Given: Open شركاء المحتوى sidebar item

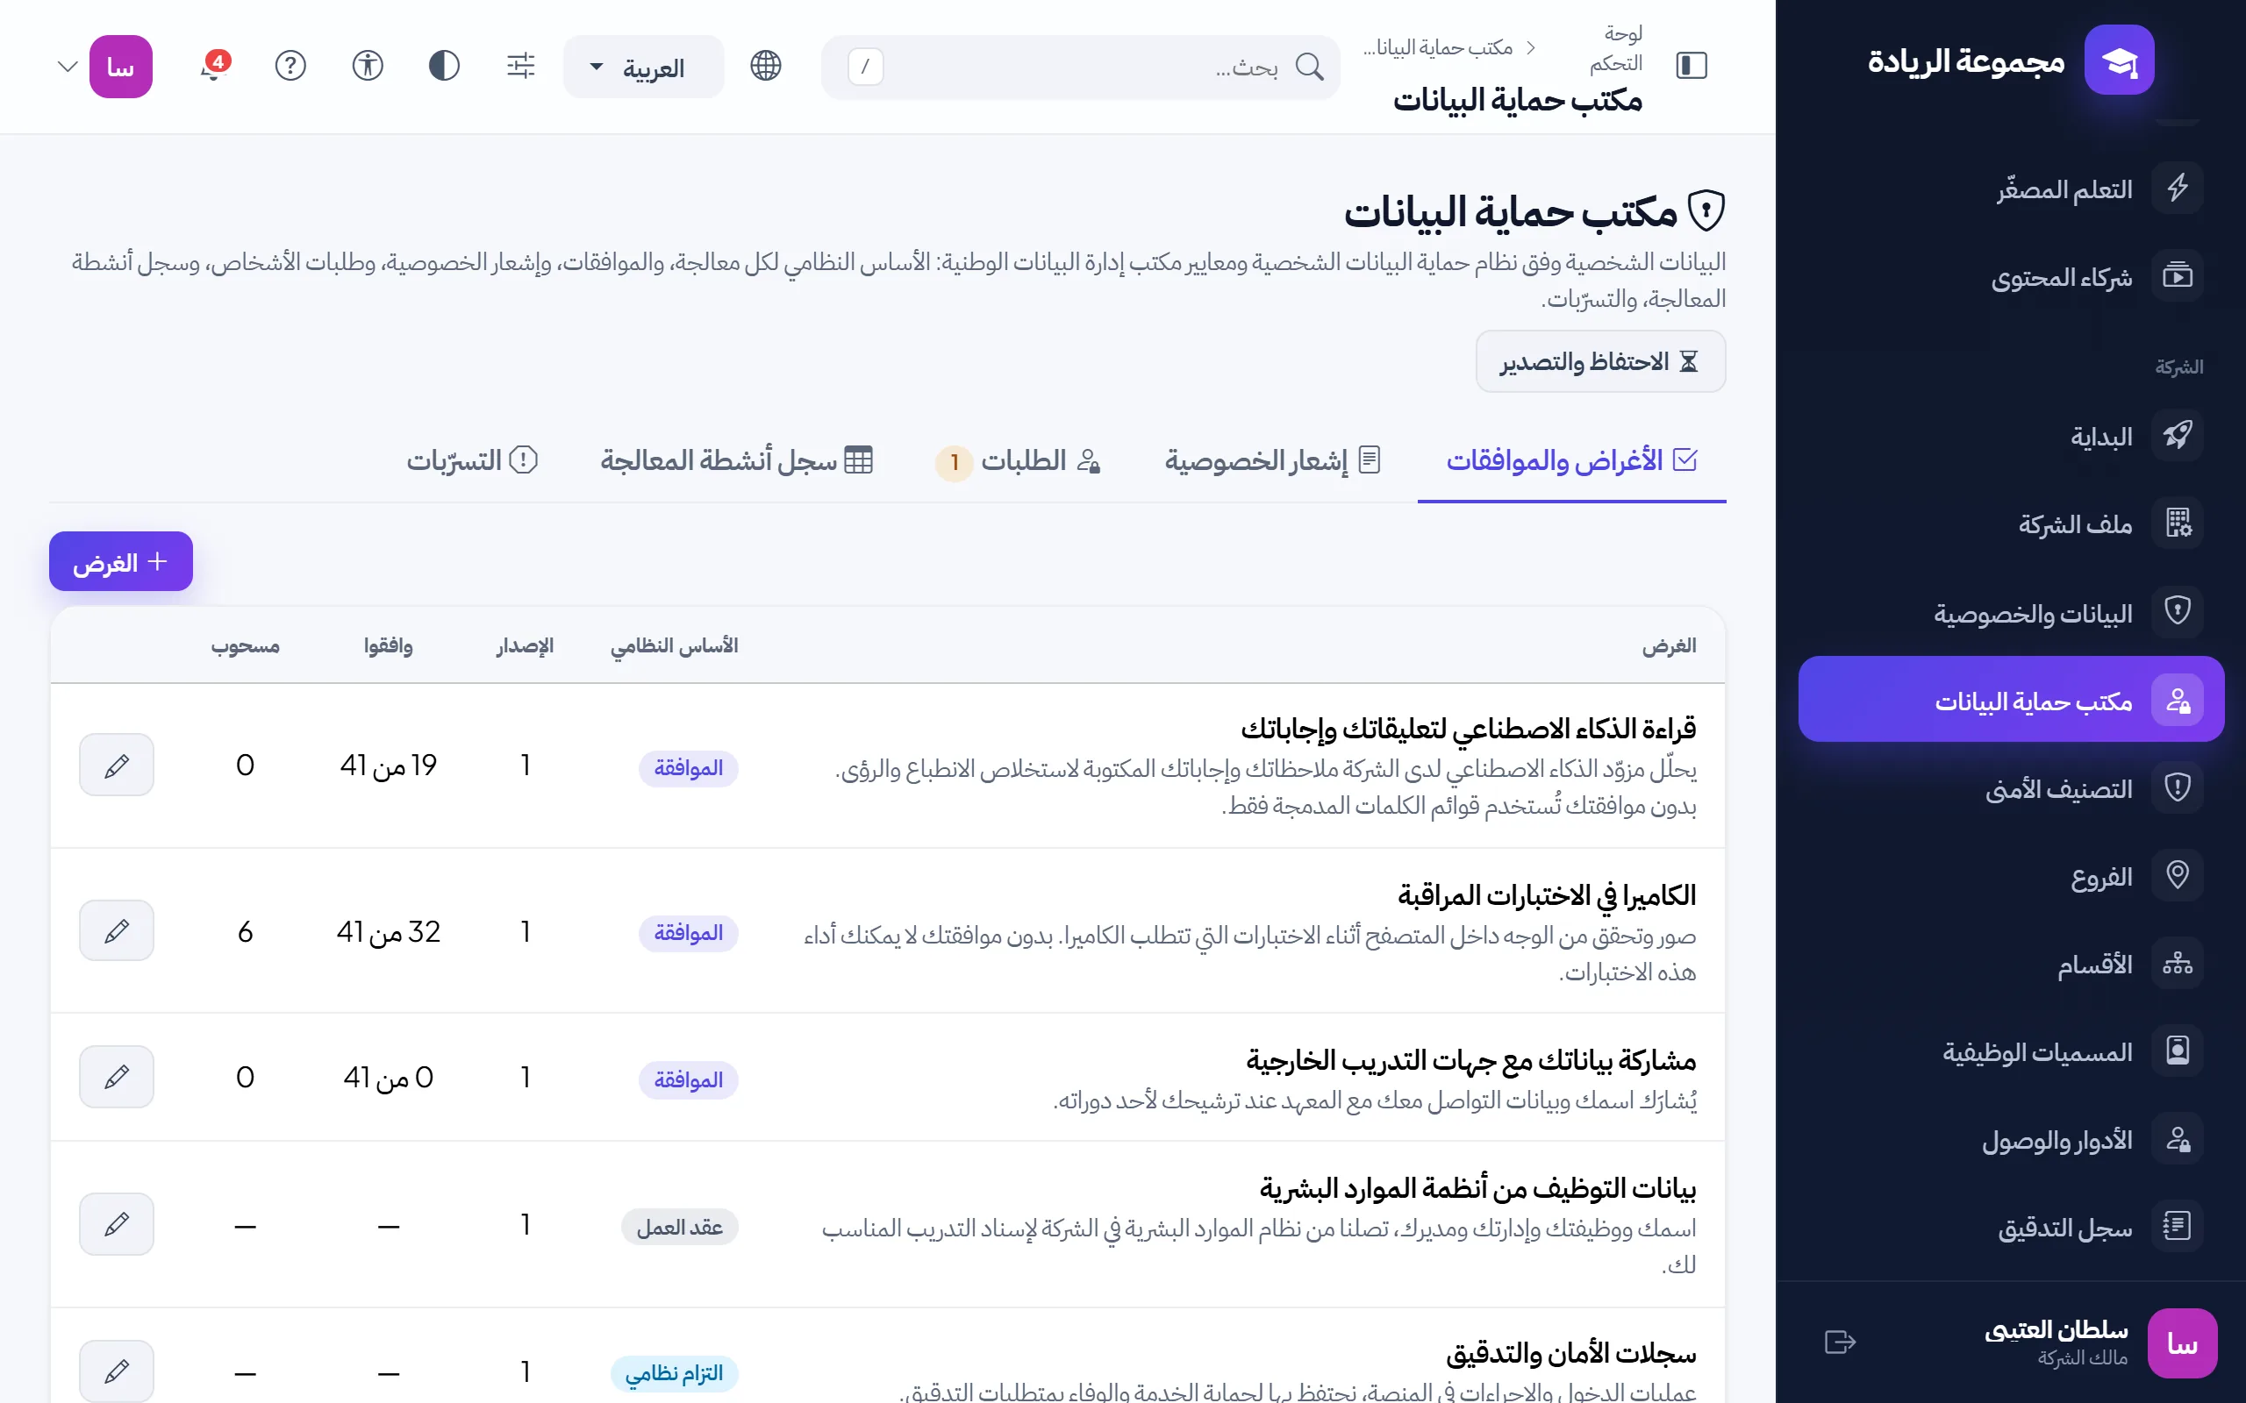Looking at the screenshot, I should (x=2010, y=276).
